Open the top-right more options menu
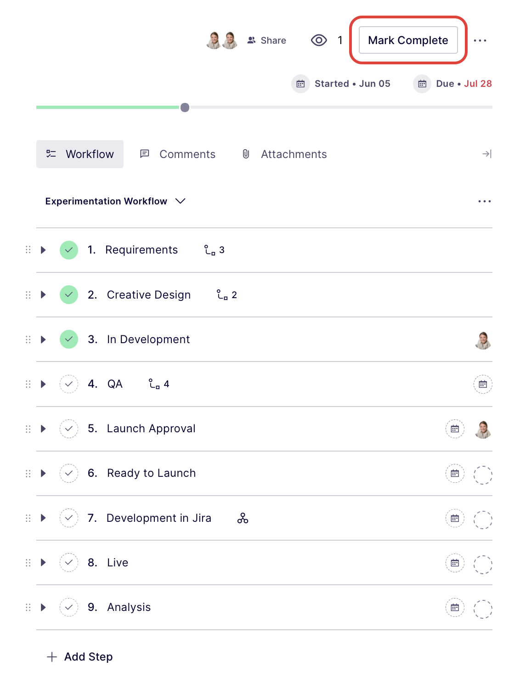 click(480, 40)
